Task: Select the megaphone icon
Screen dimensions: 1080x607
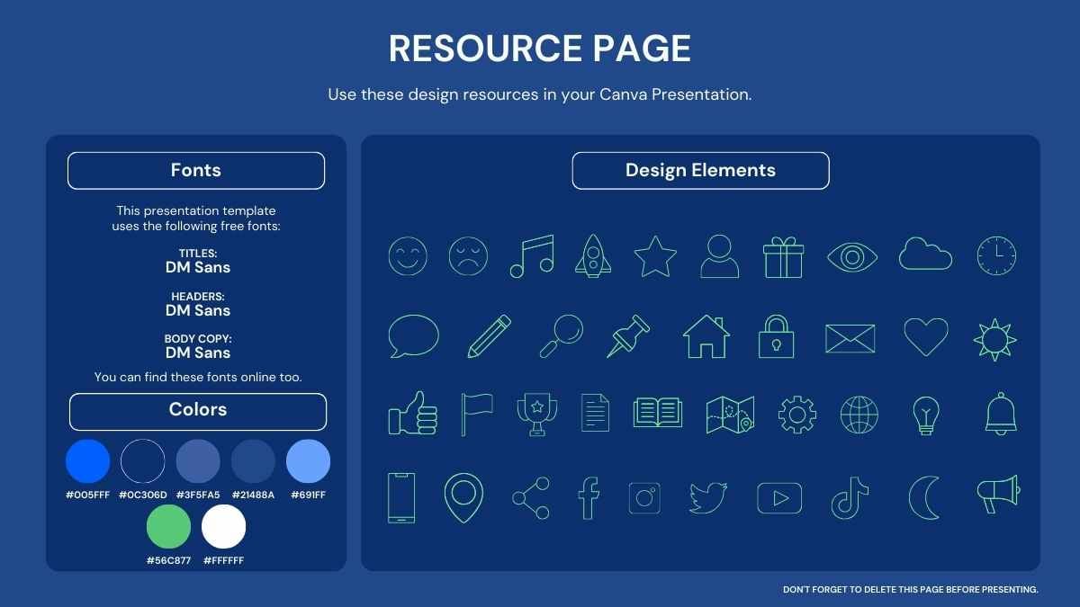Action: tap(998, 495)
